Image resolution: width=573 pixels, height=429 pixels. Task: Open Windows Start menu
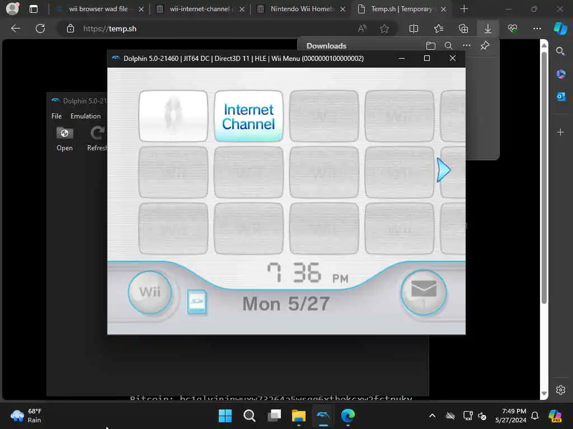coord(225,416)
